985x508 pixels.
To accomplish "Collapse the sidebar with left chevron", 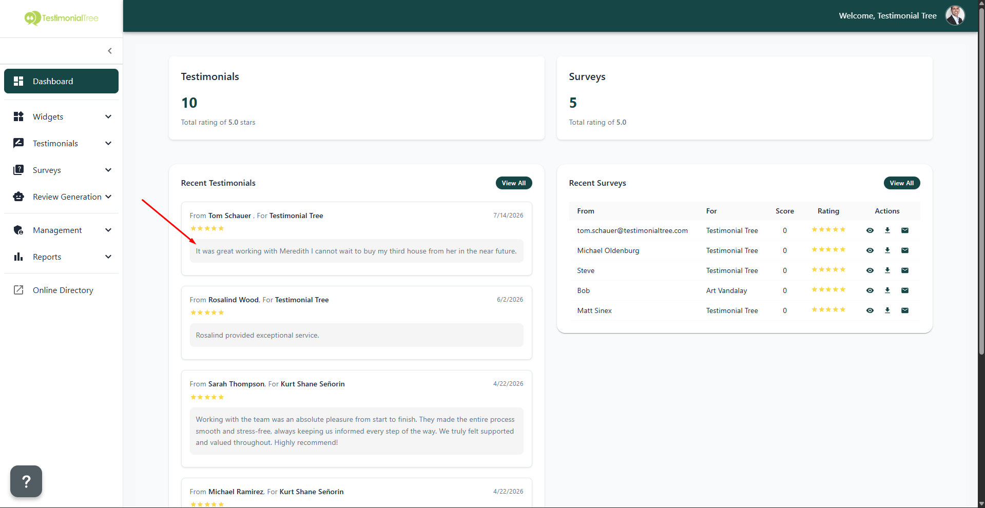I will coord(110,51).
